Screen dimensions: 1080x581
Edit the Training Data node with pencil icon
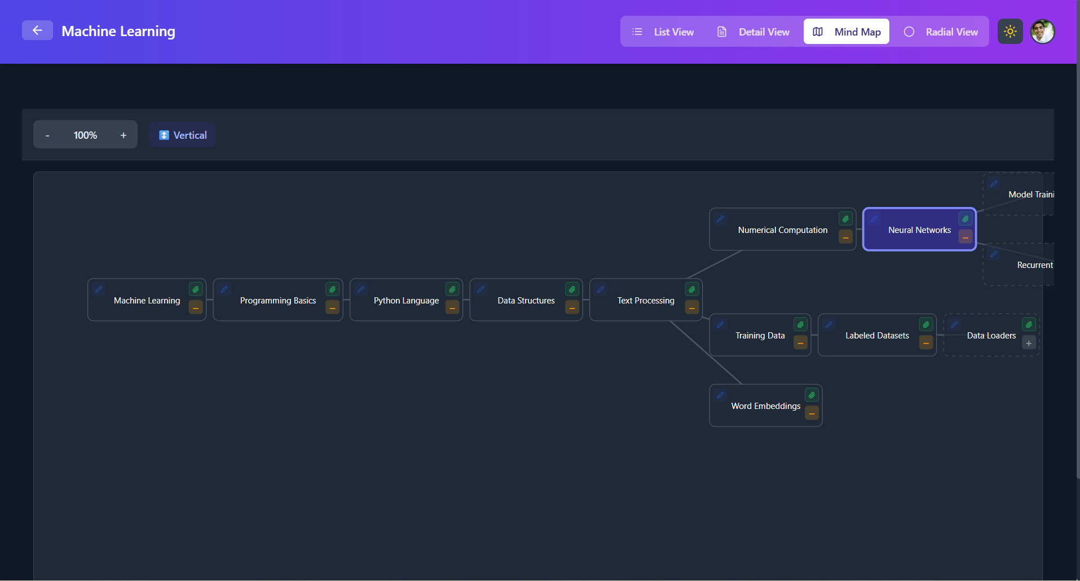(720, 324)
